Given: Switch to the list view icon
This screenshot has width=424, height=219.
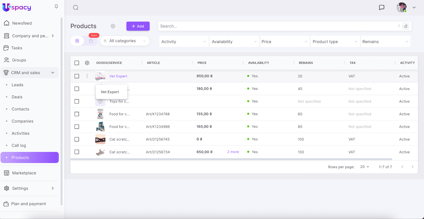Looking at the screenshot, I should pyautogui.click(x=77, y=41).
